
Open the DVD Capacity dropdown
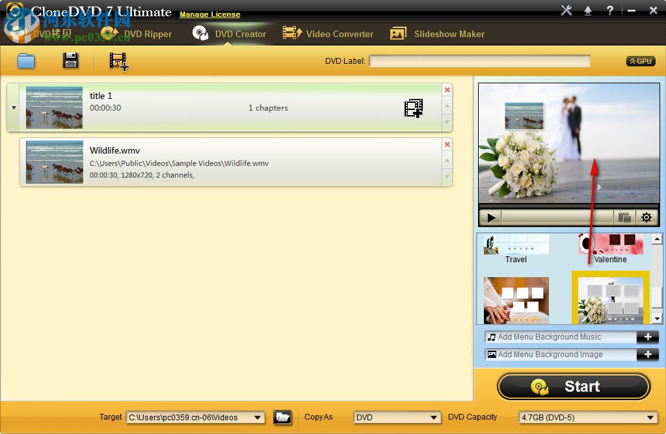pos(588,418)
